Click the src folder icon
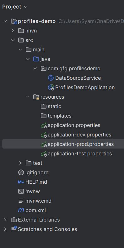 [21, 40]
